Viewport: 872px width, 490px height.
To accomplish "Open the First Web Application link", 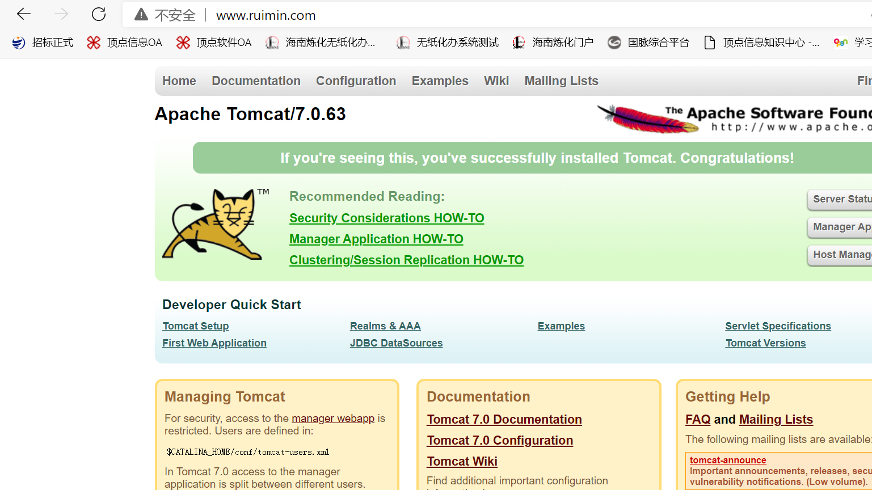I will 214,343.
